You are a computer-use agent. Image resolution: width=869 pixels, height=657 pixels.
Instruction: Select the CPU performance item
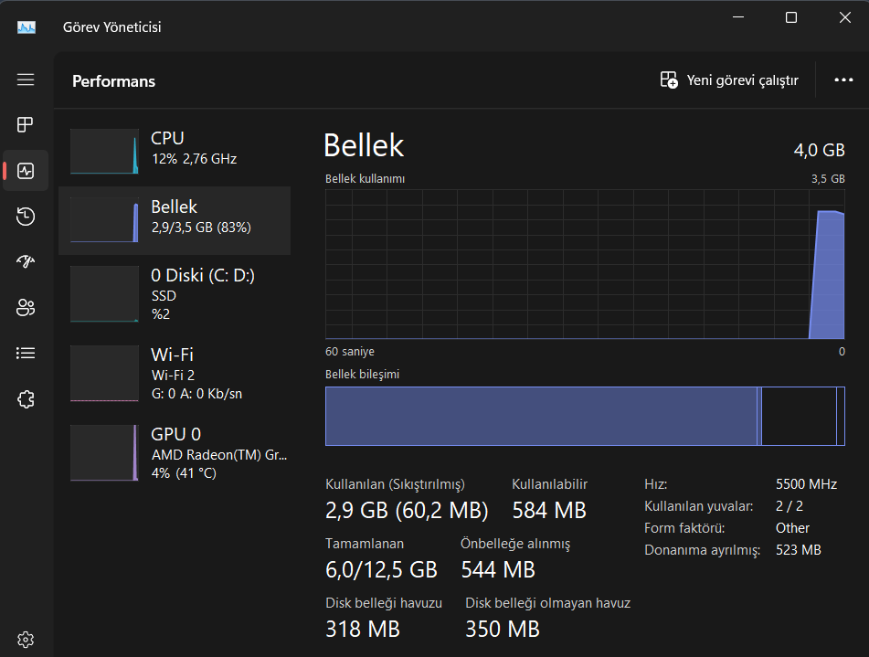pos(175,152)
